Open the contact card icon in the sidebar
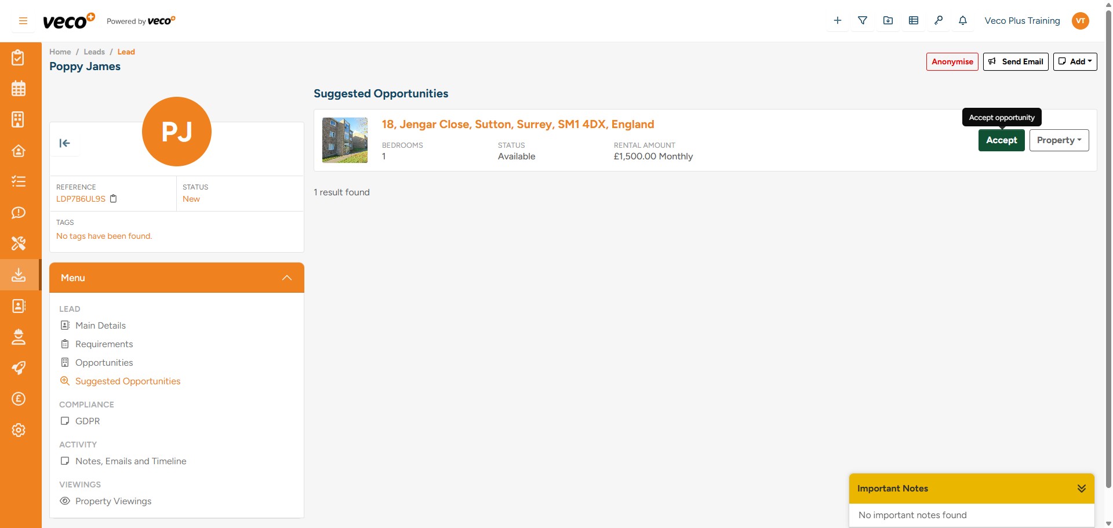Screen dimensions: 1113x528 19,306
